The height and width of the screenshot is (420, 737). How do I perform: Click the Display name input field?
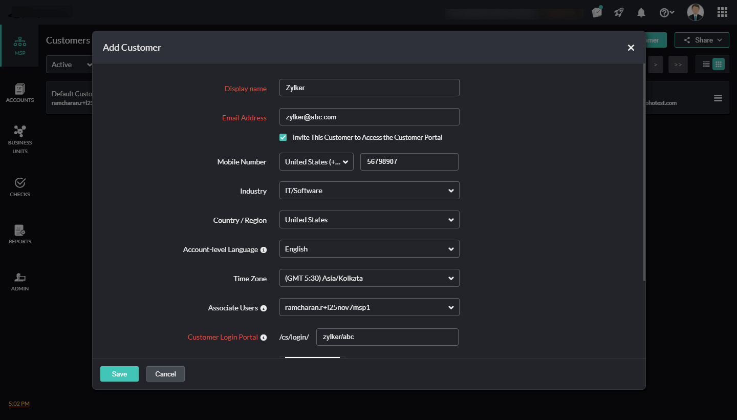[x=369, y=88]
